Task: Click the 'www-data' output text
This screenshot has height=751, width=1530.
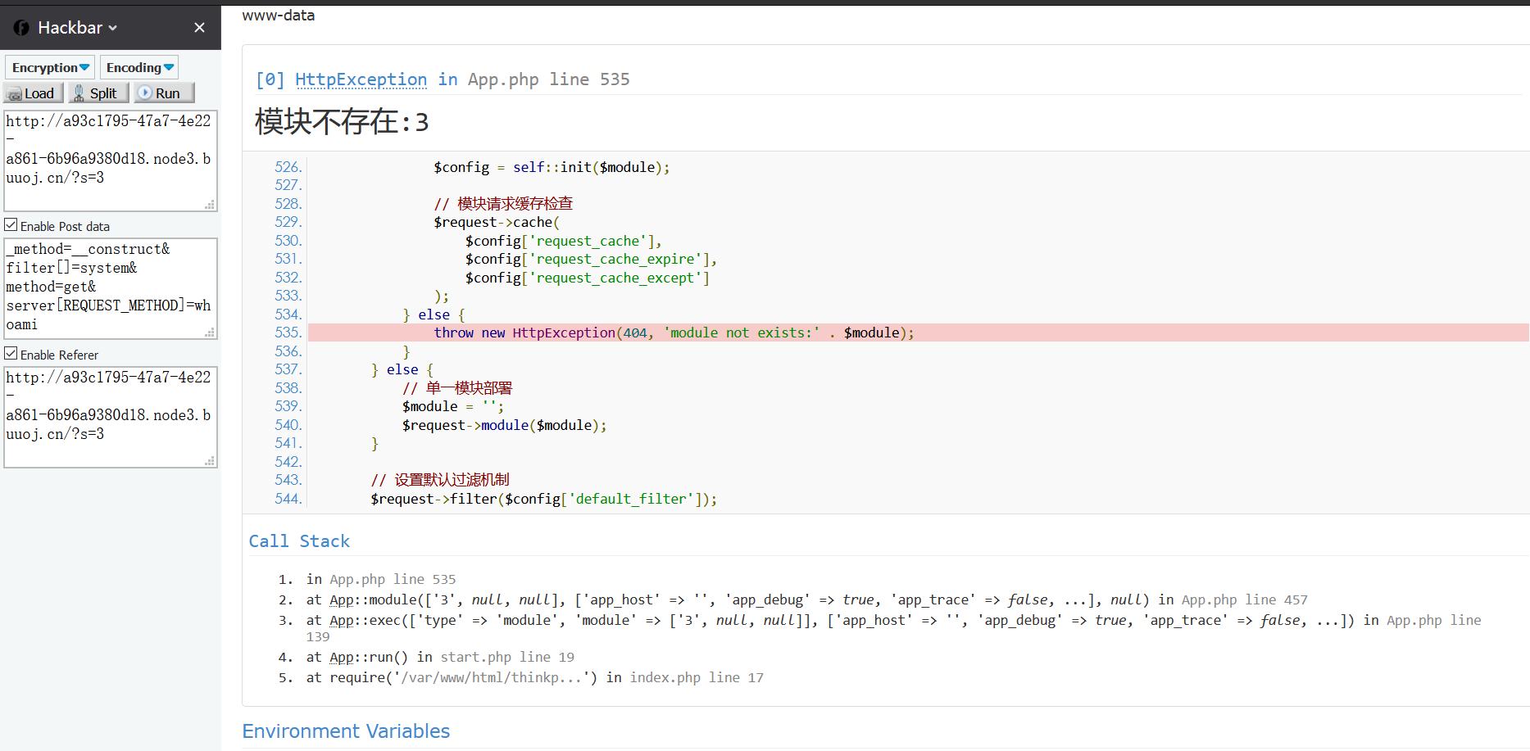Action: coord(279,16)
